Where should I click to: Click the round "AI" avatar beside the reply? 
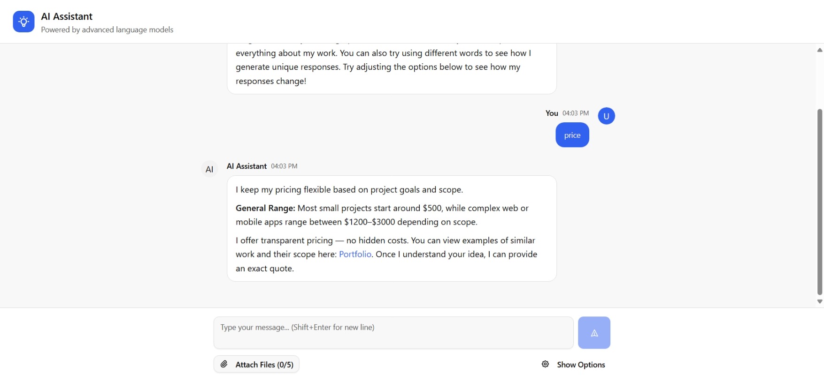point(209,169)
